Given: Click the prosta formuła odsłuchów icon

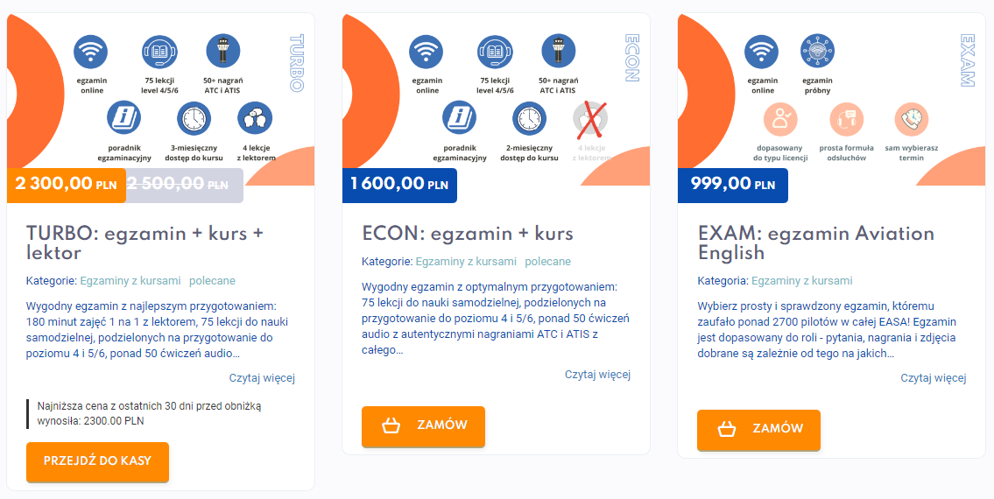Looking at the screenshot, I should (847, 118).
